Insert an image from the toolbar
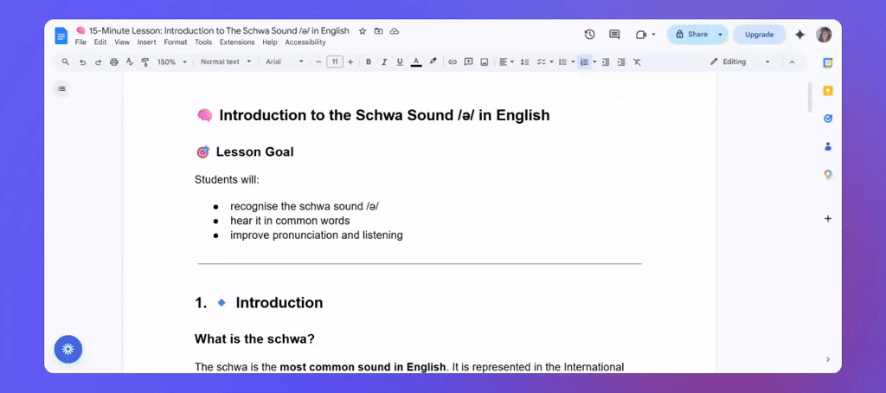 pyautogui.click(x=485, y=61)
